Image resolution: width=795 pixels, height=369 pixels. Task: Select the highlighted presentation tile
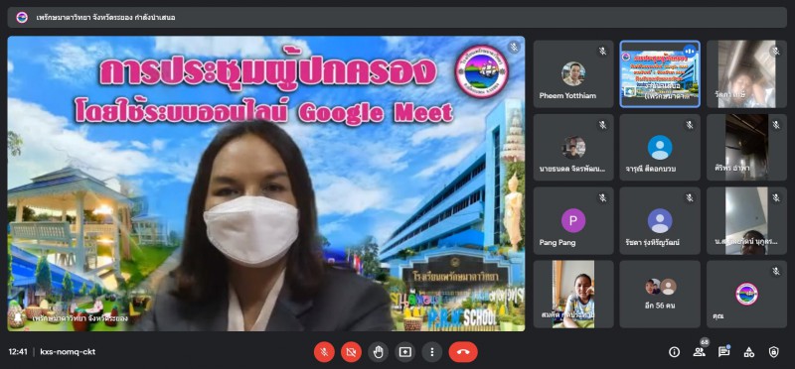(x=660, y=74)
